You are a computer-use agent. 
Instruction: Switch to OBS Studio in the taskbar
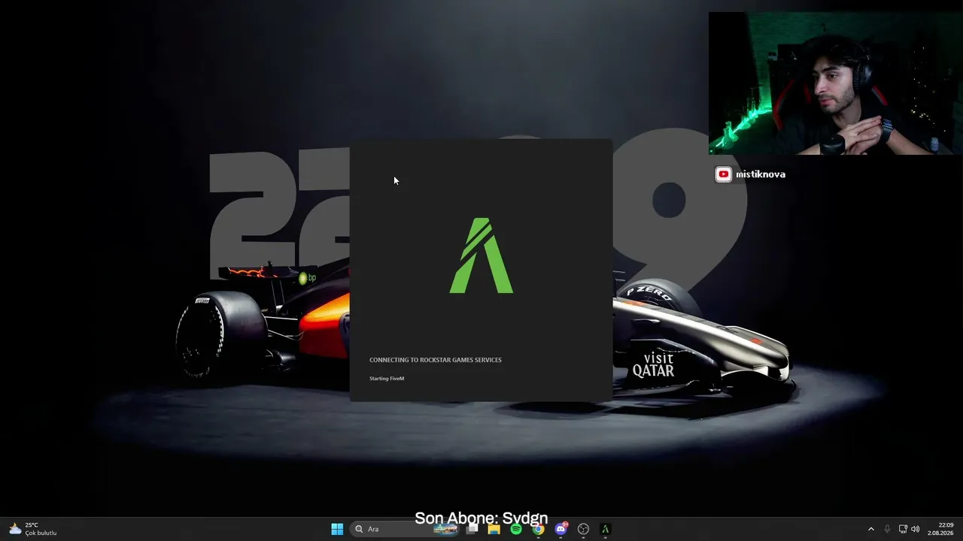[583, 529]
